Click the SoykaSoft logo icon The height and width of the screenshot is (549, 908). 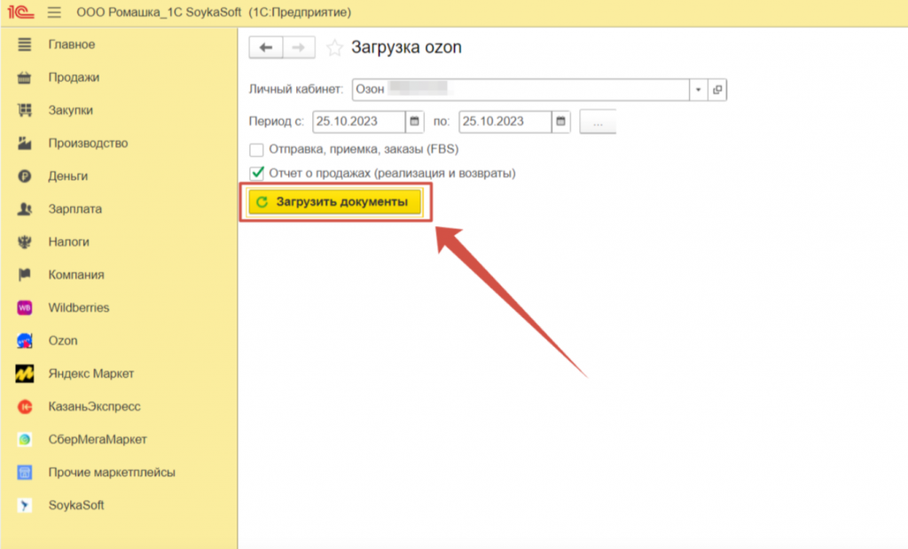click(x=25, y=506)
